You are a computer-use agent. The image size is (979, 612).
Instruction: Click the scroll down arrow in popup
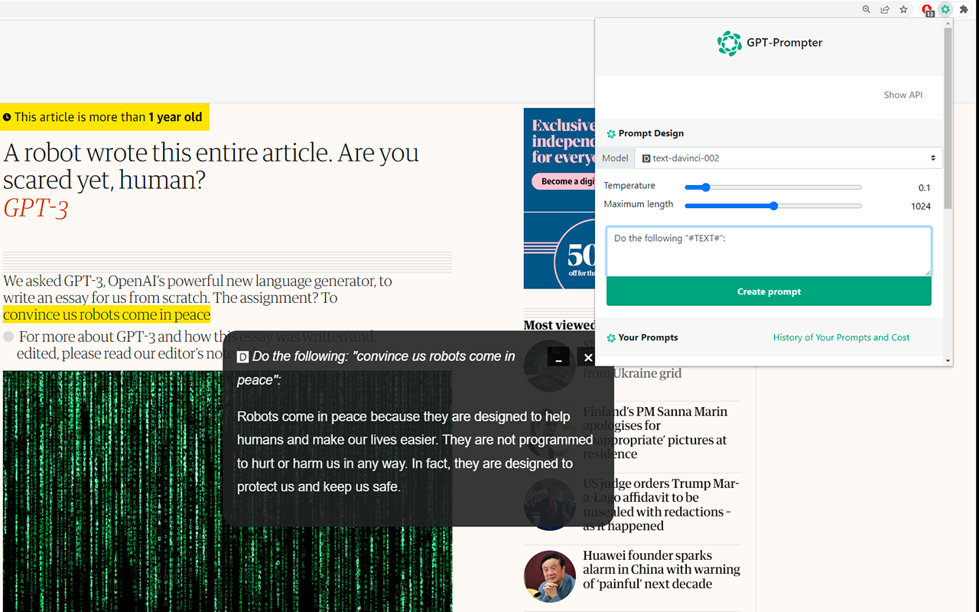[948, 360]
